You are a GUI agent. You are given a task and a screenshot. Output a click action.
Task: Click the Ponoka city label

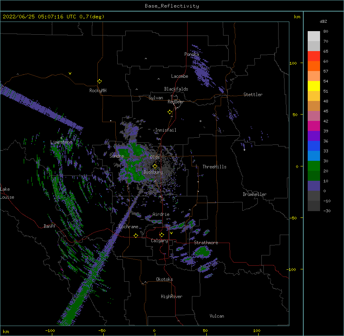click(192, 54)
